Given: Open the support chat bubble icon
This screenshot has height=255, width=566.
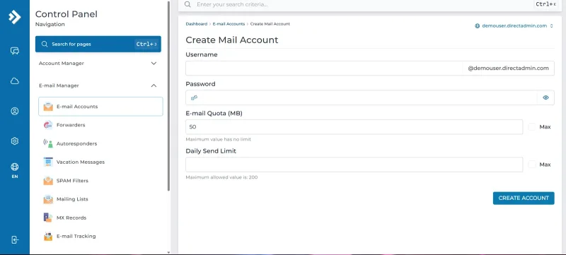Looking at the screenshot, I should pyautogui.click(x=14, y=51).
